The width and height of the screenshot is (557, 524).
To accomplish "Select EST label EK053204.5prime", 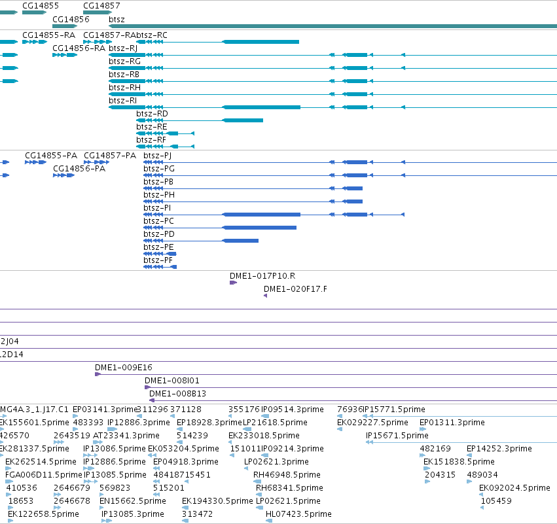I will [183, 449].
